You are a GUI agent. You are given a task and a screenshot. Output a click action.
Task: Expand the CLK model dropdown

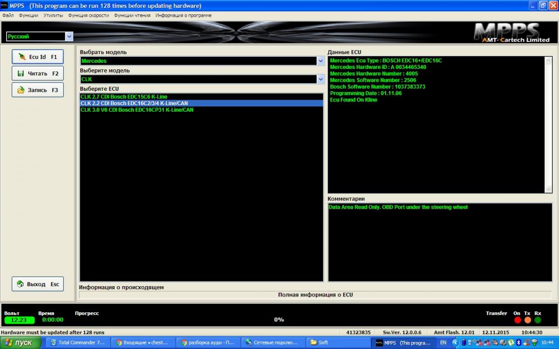tap(320, 80)
